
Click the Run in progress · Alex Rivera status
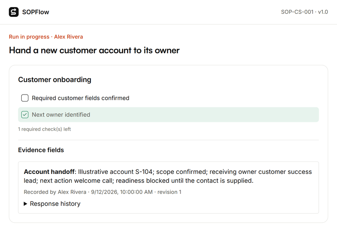pyautogui.click(x=46, y=37)
